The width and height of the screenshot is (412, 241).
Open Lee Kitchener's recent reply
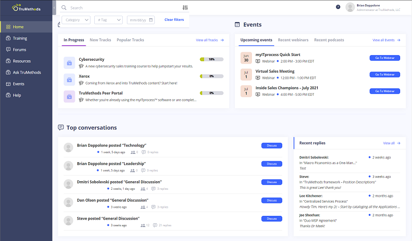(349, 201)
